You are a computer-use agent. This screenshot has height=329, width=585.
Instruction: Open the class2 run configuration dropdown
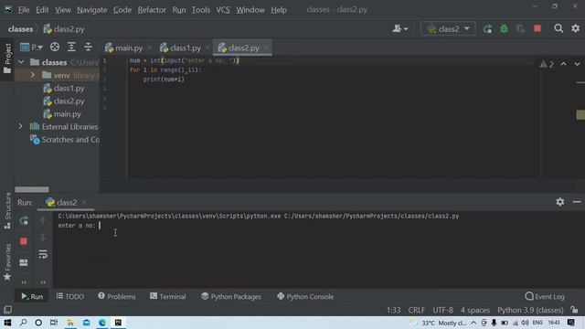pos(448,28)
